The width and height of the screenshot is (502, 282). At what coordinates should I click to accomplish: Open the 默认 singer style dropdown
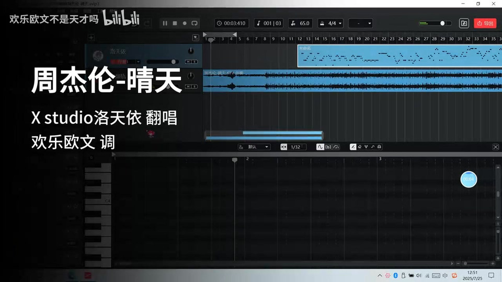tap(254, 147)
